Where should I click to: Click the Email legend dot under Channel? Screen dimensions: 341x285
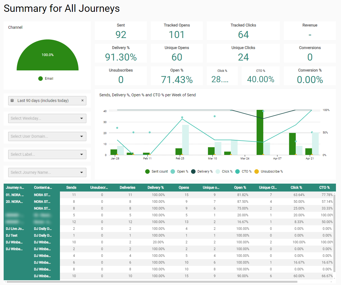(x=41, y=79)
